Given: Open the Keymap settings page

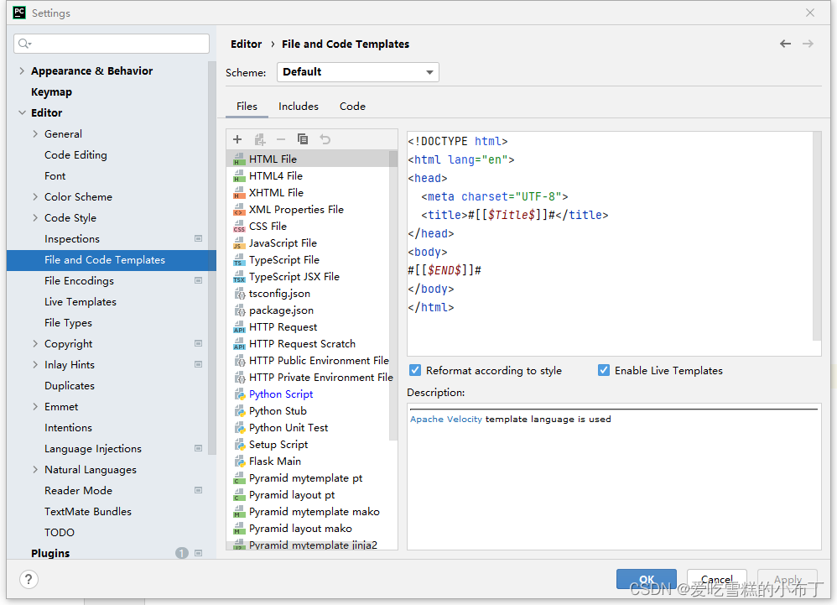Looking at the screenshot, I should tap(51, 91).
